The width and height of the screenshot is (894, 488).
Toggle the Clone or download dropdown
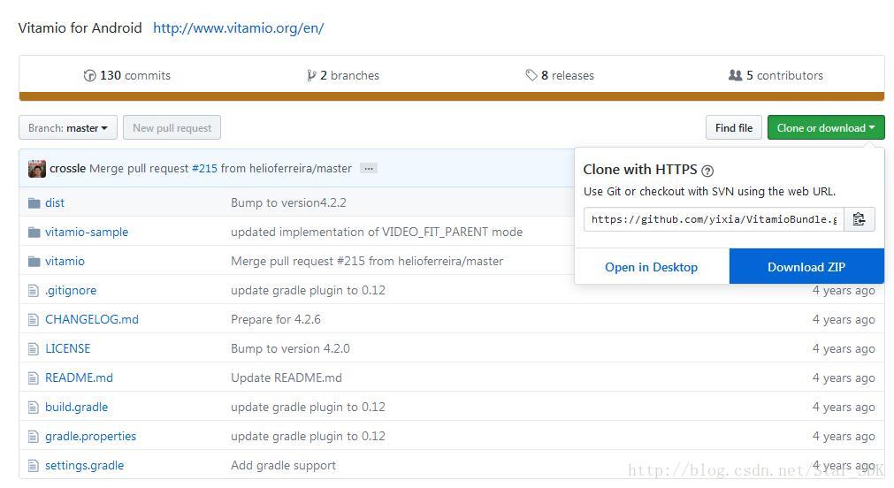826,127
